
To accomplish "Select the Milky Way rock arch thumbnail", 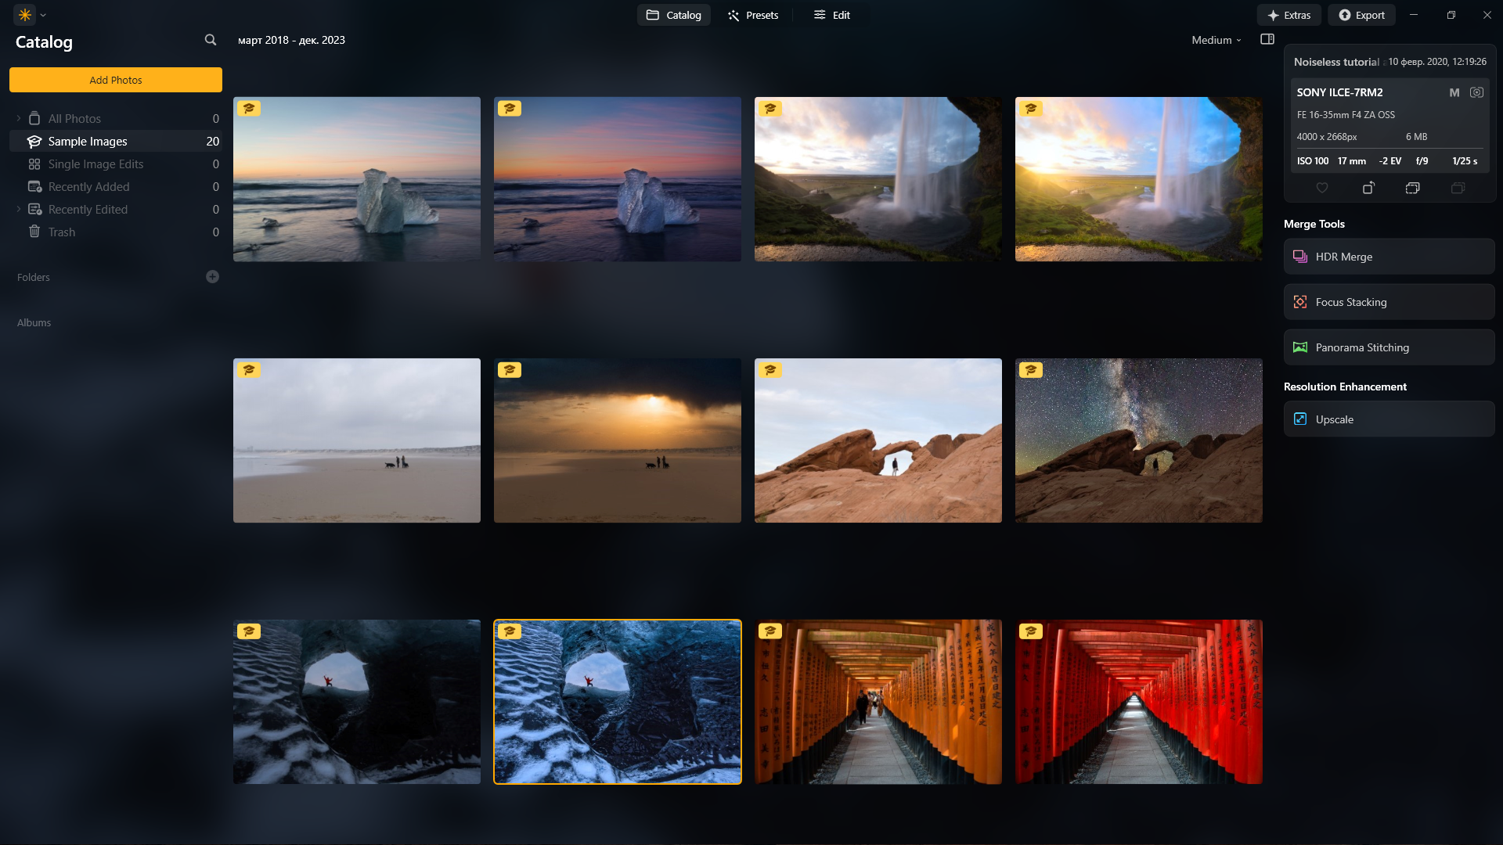I will 1138,440.
